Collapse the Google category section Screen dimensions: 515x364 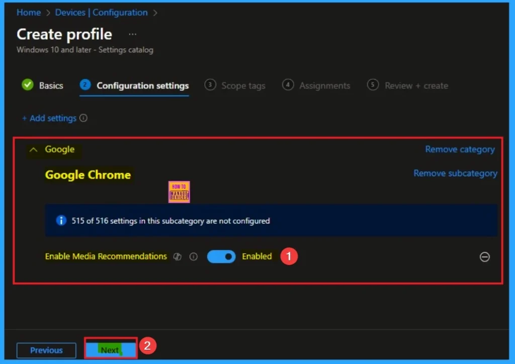click(33, 149)
